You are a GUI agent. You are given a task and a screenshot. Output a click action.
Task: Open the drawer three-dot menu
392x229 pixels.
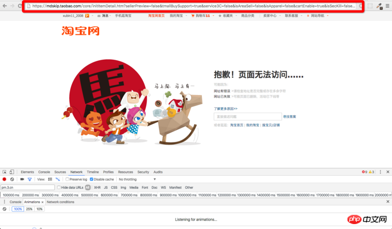tap(4, 202)
